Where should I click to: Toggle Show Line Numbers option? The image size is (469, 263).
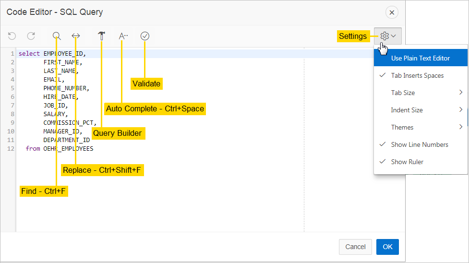pos(419,144)
